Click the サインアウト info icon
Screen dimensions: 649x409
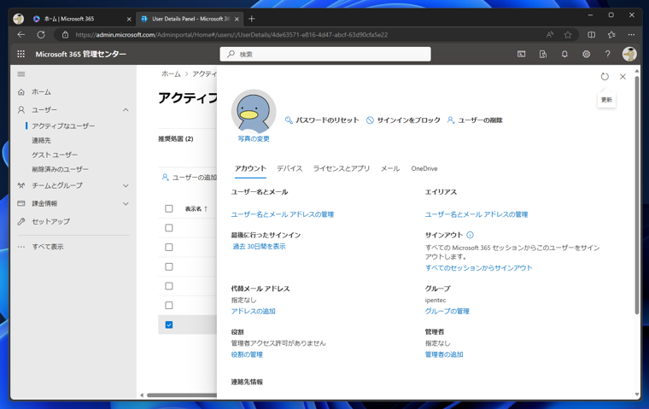[470, 235]
